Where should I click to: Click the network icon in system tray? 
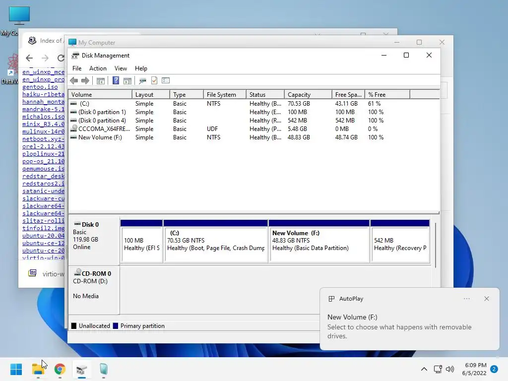pos(438,369)
